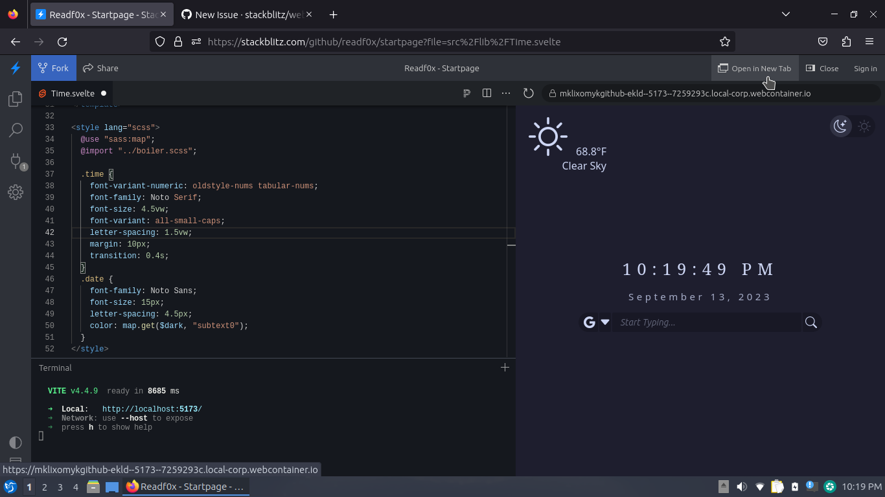Refresh the preview with the reload icon
The height and width of the screenshot is (497, 885).
click(x=528, y=93)
